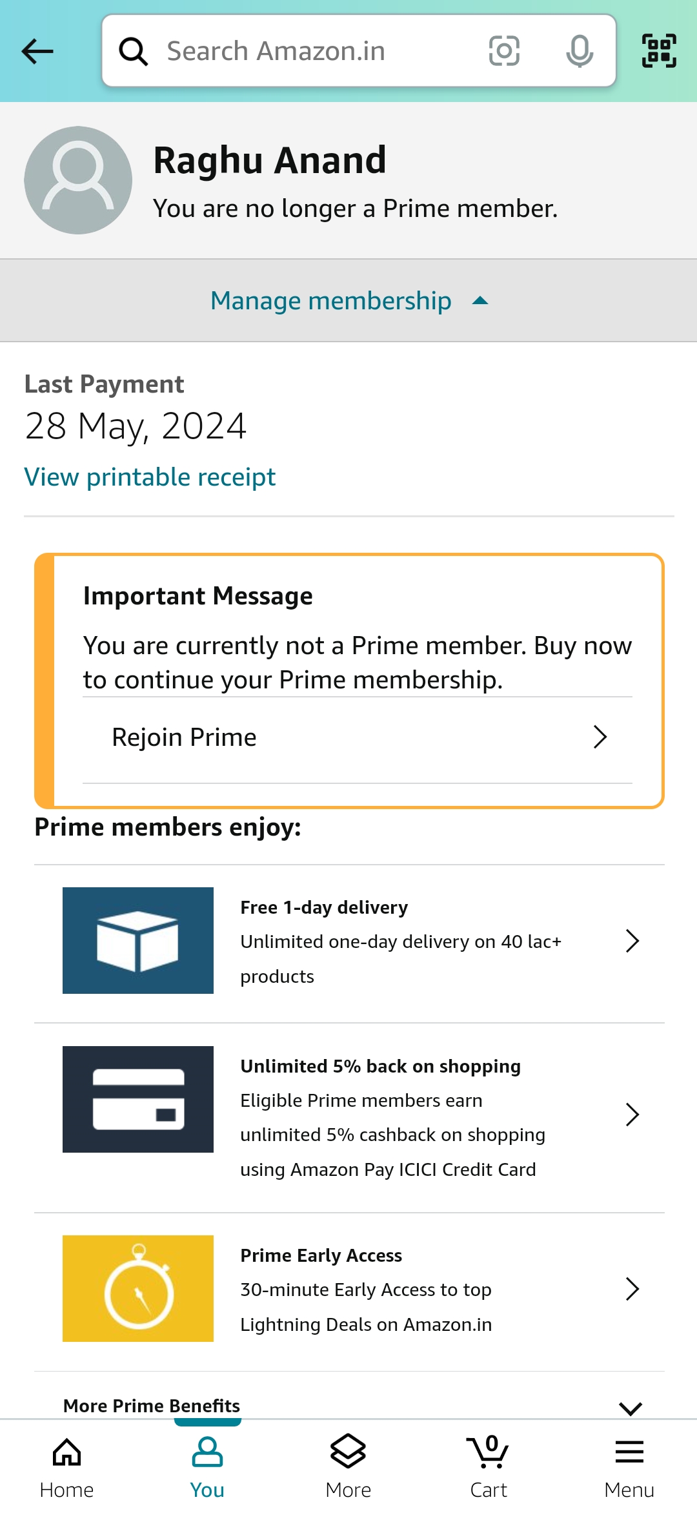Viewport: 697px width, 1513px height.
Task: Open camera lens search icon
Action: pos(504,51)
